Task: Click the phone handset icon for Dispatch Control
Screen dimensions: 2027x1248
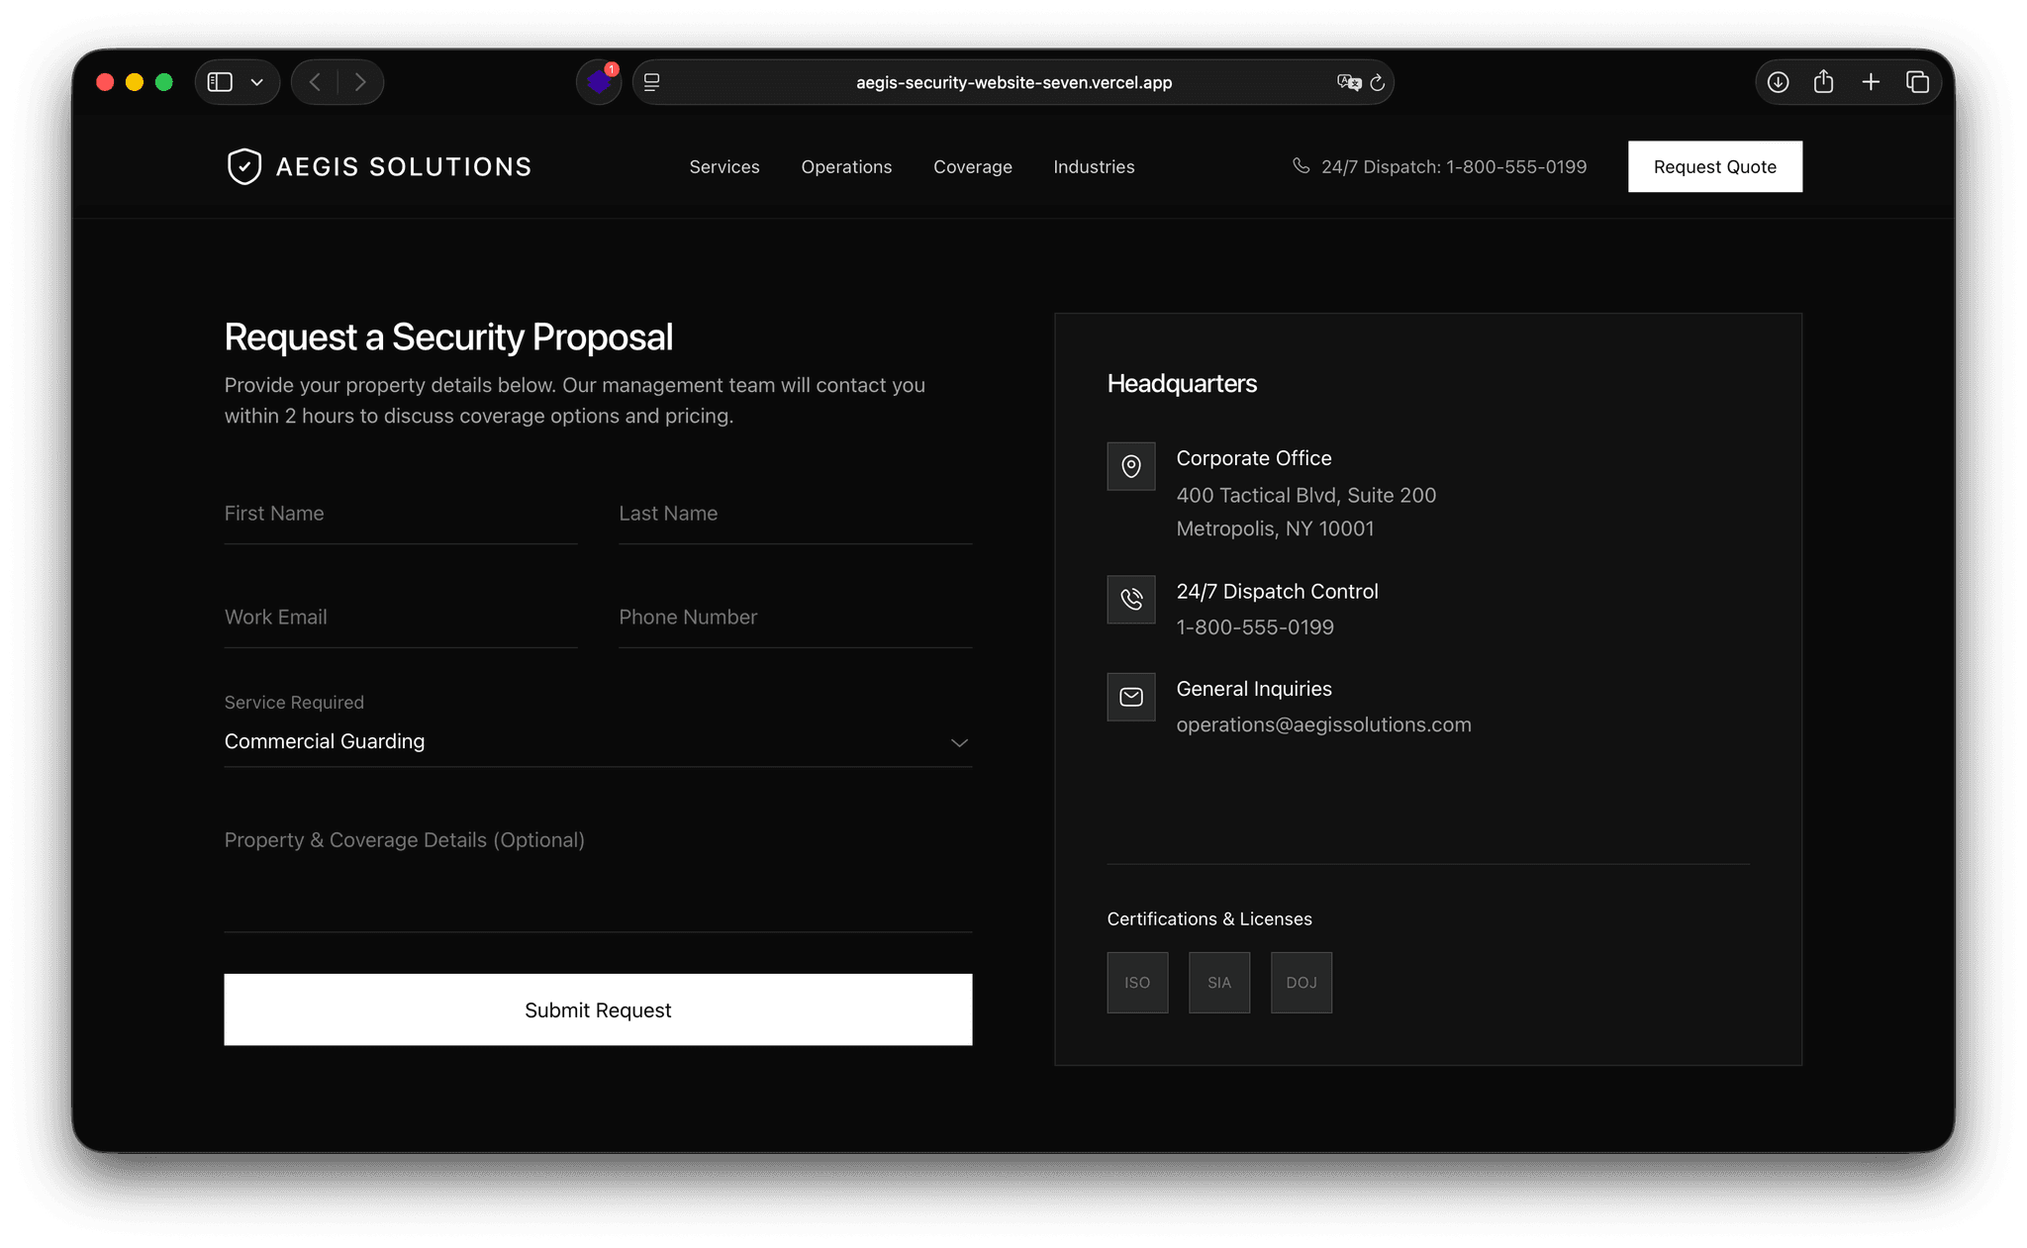Action: [1130, 599]
